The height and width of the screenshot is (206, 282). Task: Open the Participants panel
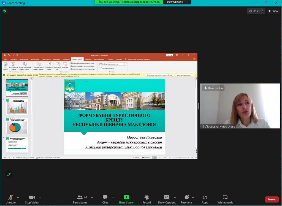[x=80, y=197]
